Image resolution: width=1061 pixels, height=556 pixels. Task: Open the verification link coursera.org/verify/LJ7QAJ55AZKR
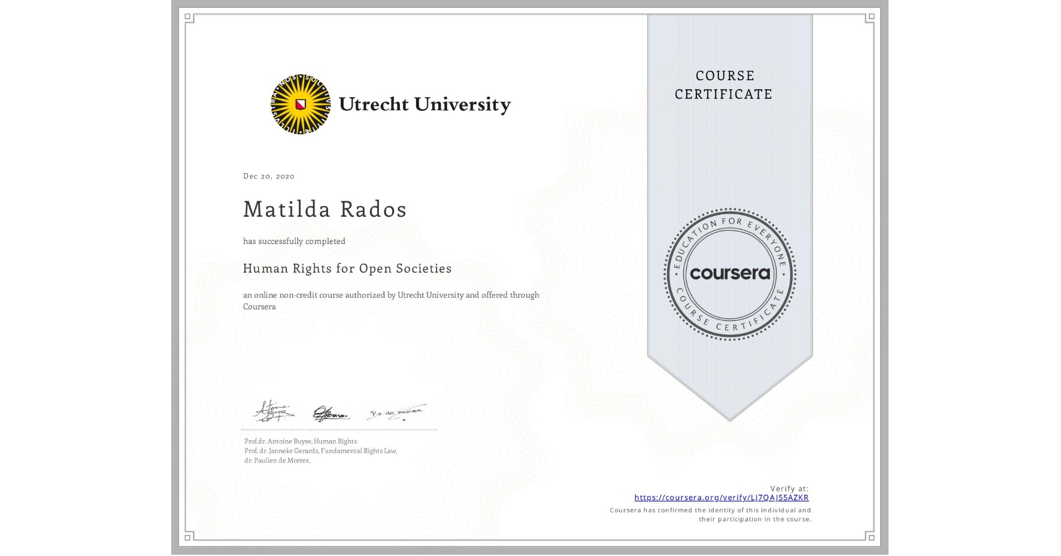pyautogui.click(x=721, y=497)
